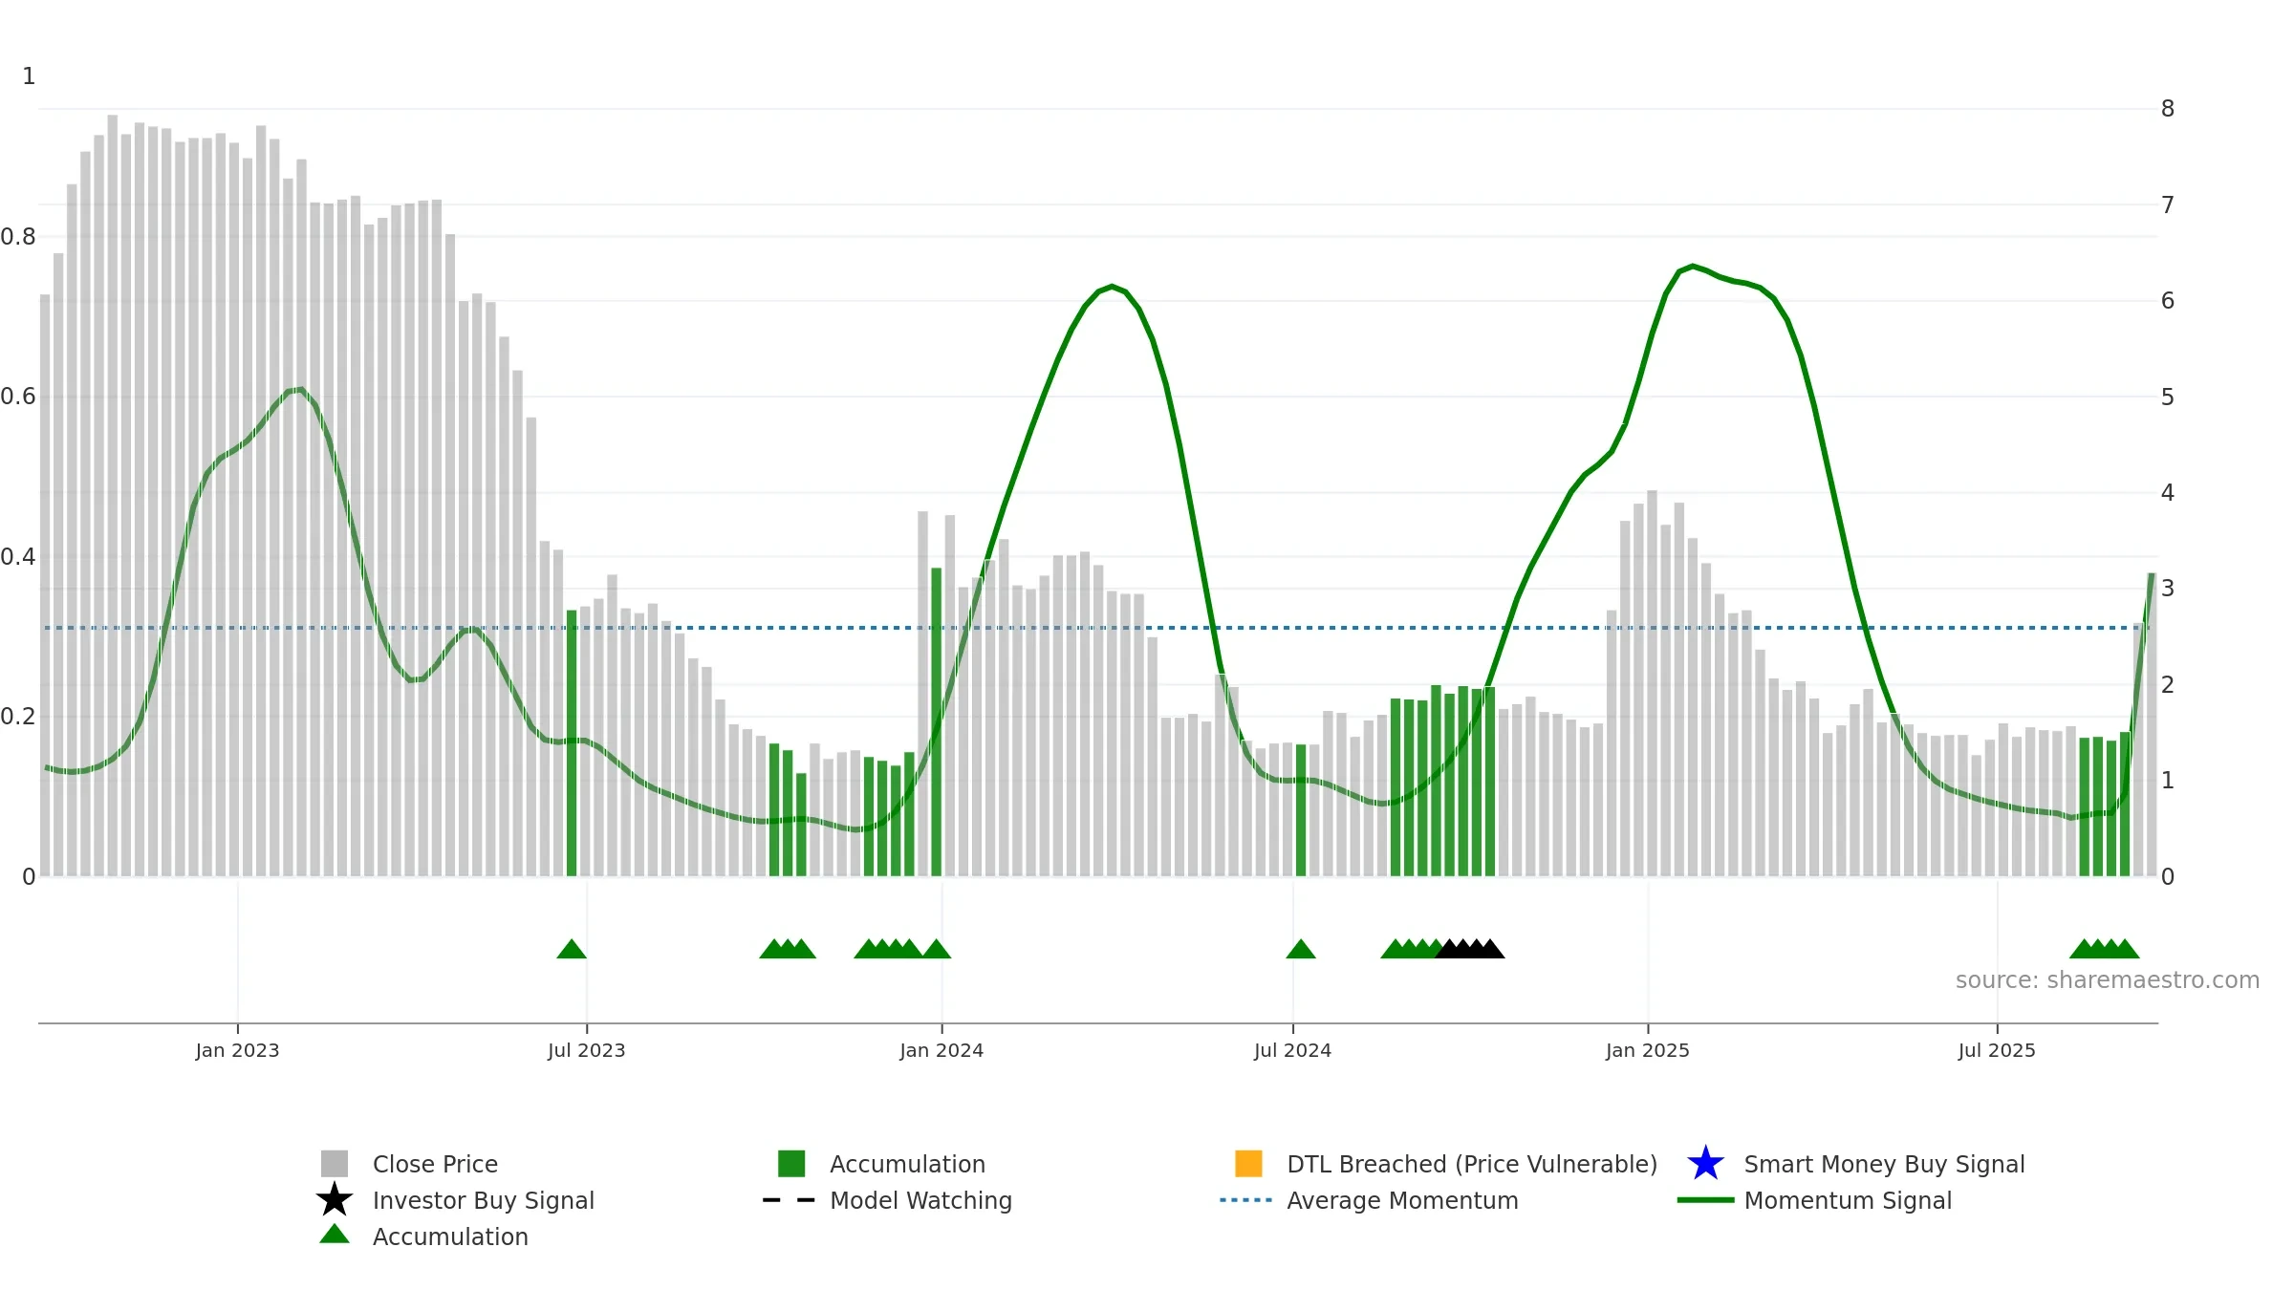The height and width of the screenshot is (1290, 2294).
Task: Click the Jul 2025 axis label
Action: click(1997, 1050)
